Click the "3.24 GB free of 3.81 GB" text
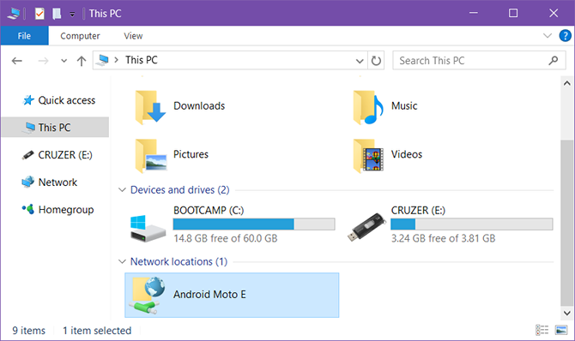The width and height of the screenshot is (575, 341). (443, 238)
